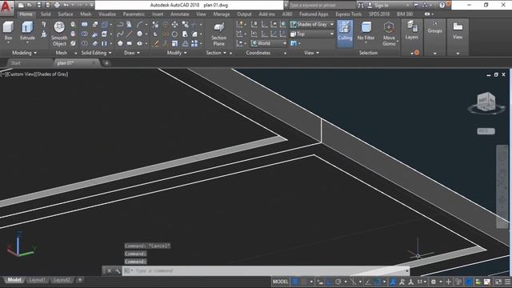Toggle snap mode in status bar
The width and height of the screenshot is (512, 288).
click(304, 282)
